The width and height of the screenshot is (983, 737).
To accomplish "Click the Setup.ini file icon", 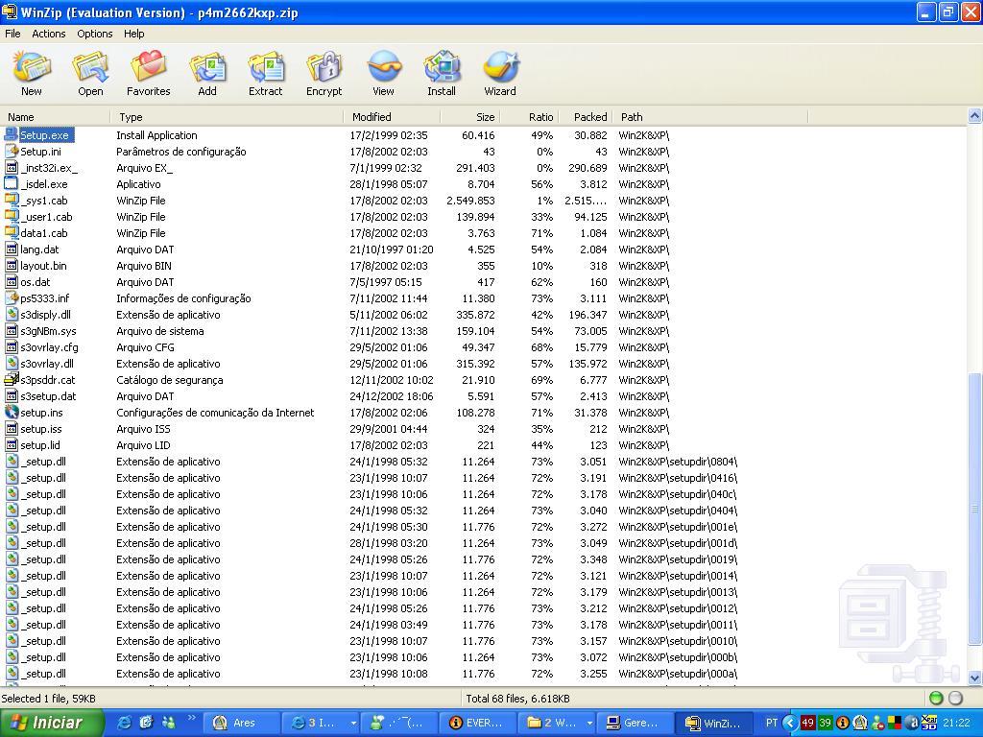I will coord(12,151).
